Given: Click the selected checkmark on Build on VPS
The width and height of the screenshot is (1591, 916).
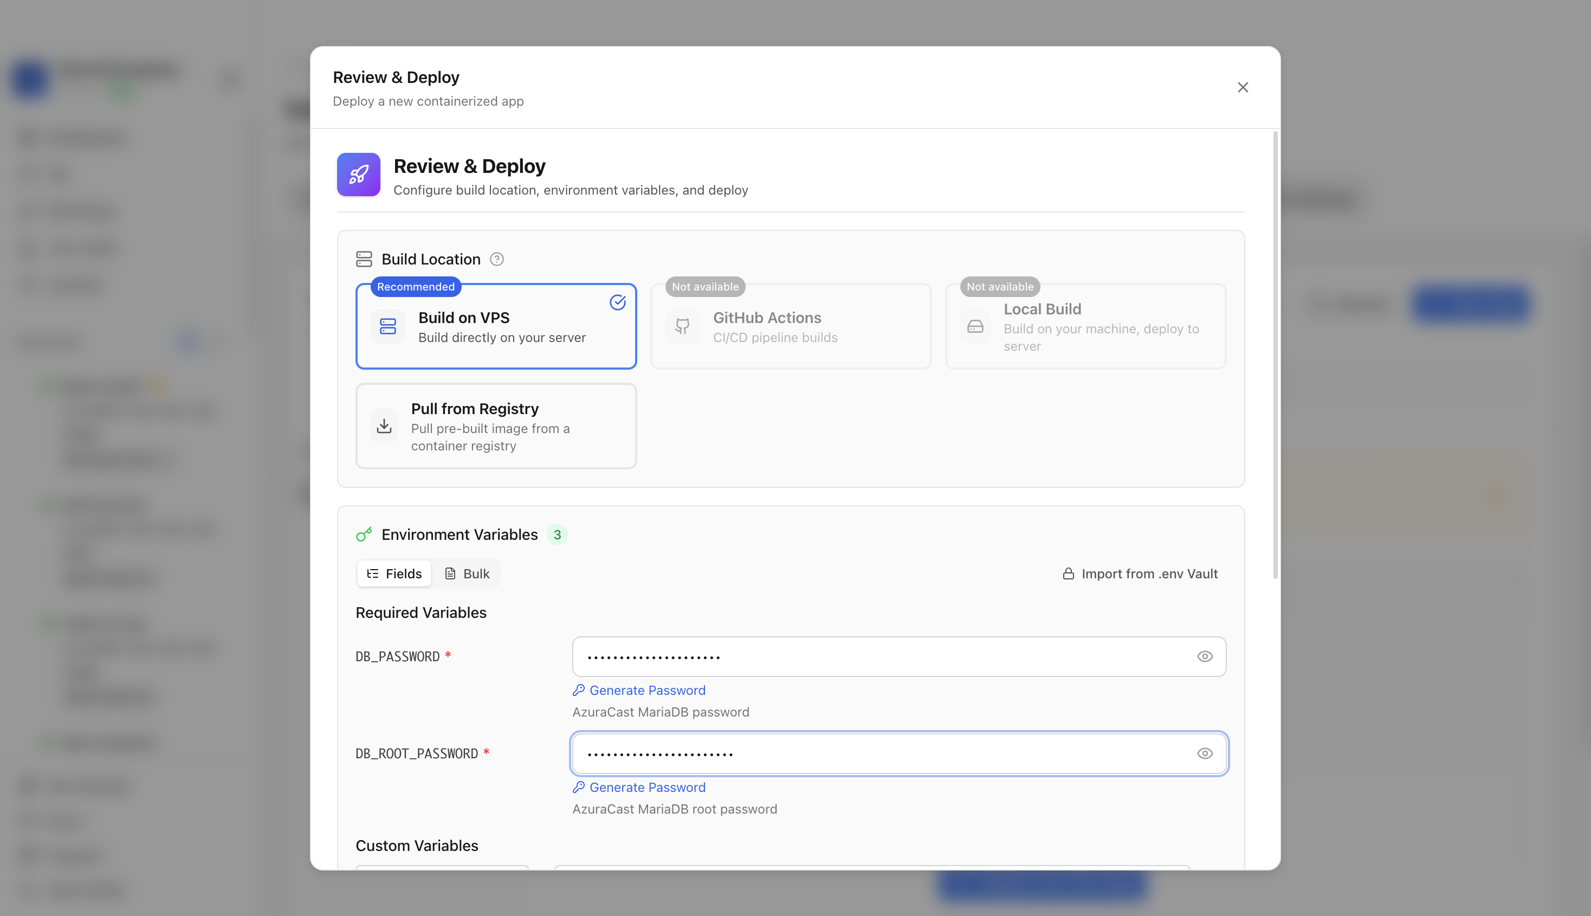Looking at the screenshot, I should click(x=618, y=302).
